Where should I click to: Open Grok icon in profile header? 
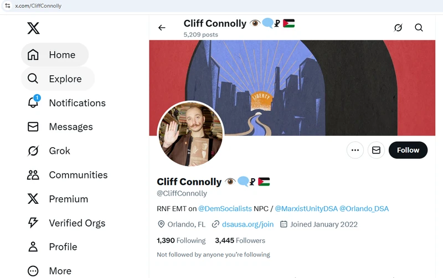[398, 28]
